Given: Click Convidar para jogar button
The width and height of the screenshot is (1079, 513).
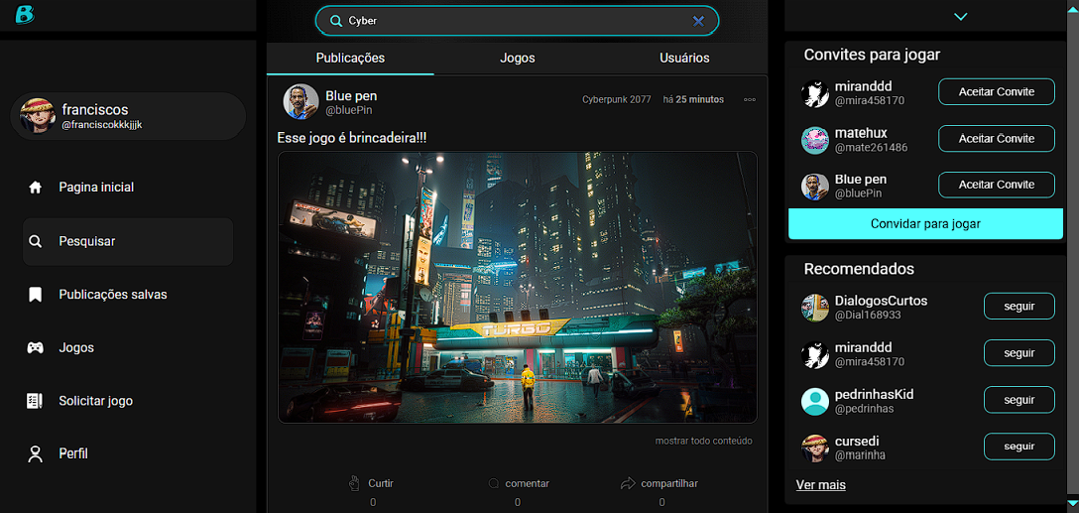Looking at the screenshot, I should [925, 224].
